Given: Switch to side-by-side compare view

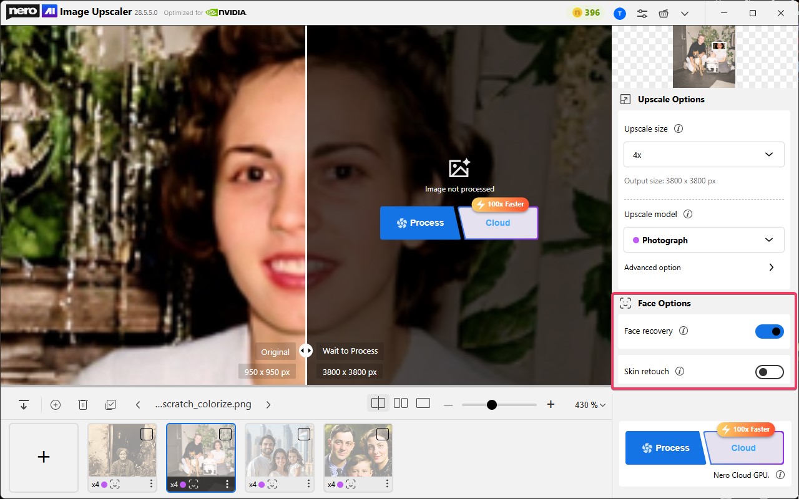Looking at the screenshot, I should [401, 404].
